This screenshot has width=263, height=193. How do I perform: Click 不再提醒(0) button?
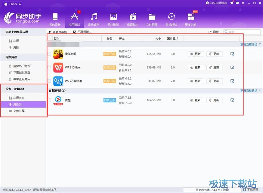83,32
